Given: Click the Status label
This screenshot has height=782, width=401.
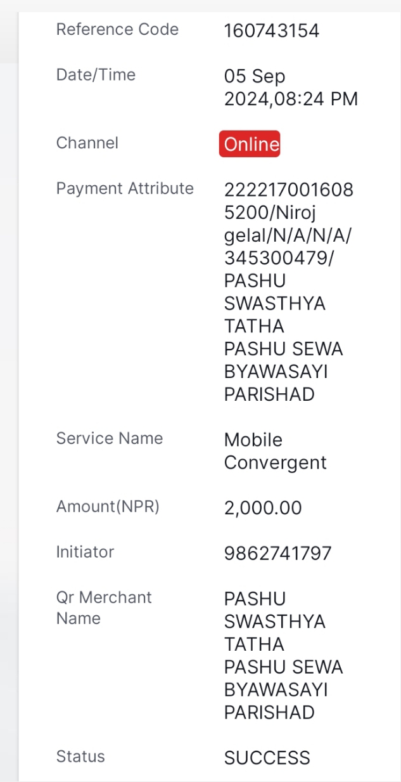Looking at the screenshot, I should pyautogui.click(x=80, y=756).
